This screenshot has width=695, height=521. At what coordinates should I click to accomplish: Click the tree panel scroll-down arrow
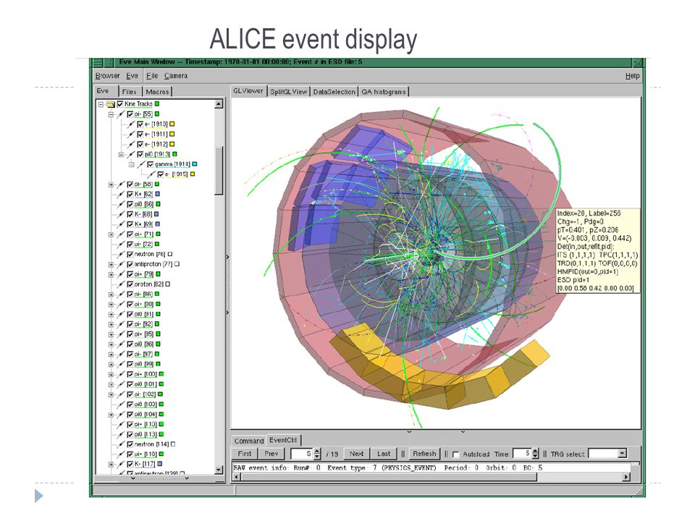point(219,470)
